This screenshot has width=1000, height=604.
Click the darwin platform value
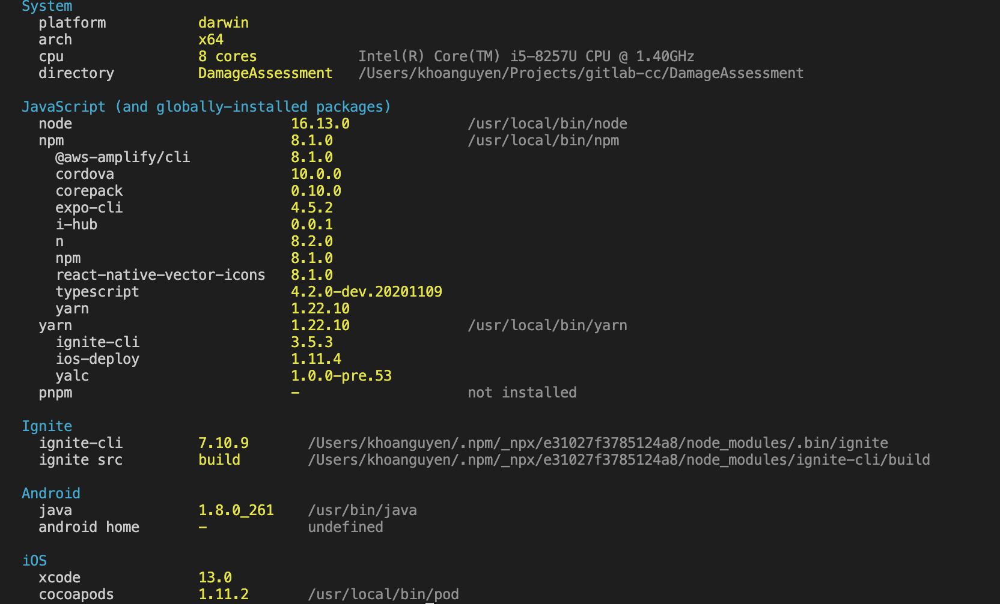coord(223,22)
